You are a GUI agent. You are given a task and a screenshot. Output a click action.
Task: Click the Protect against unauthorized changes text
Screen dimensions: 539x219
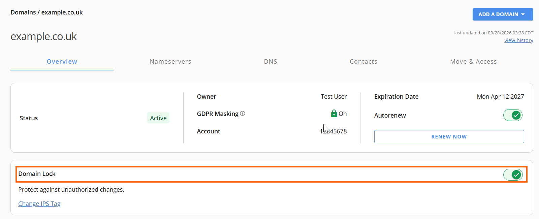click(x=71, y=189)
